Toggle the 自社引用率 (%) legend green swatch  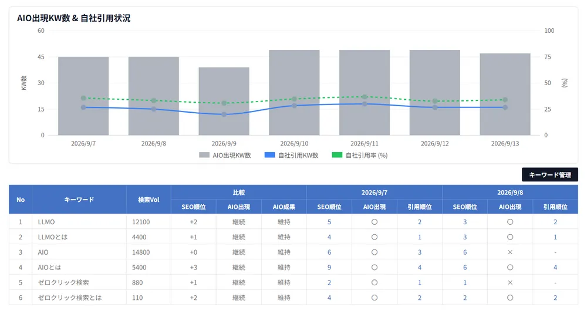(x=337, y=155)
